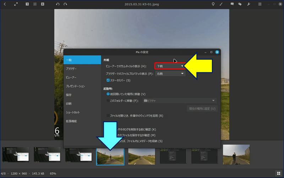284x178 pixels.
Task: Open the プレゼンテーション settings category
Action: pos(82,86)
